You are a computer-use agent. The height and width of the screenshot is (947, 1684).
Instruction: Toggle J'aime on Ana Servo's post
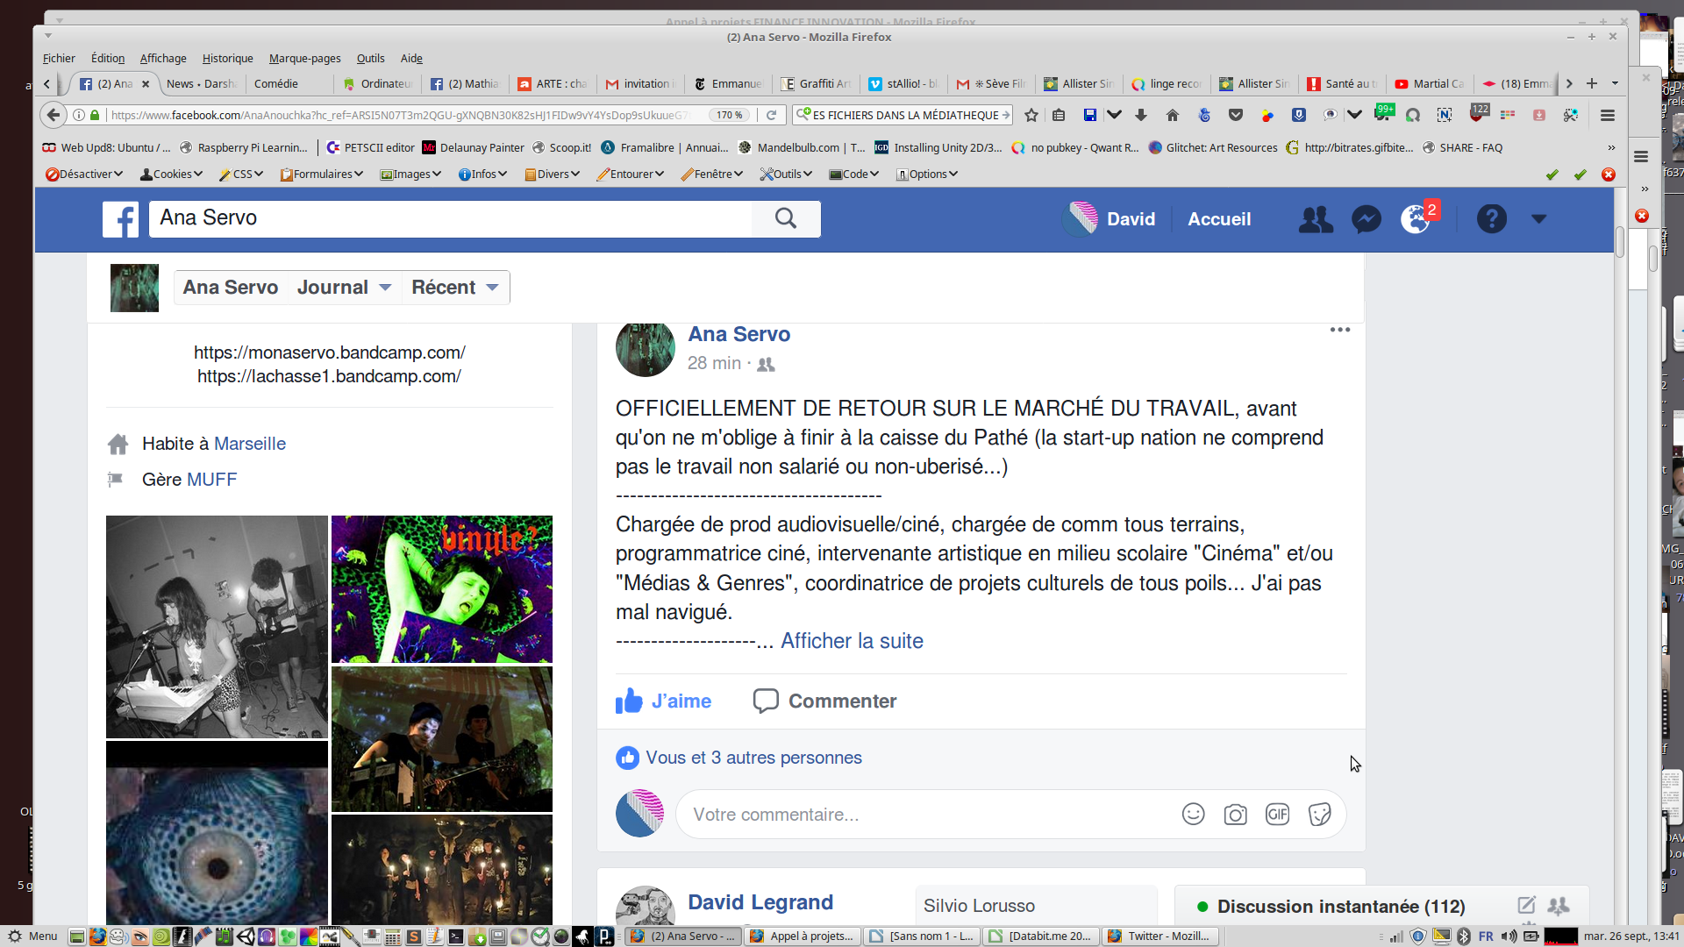pyautogui.click(x=664, y=701)
